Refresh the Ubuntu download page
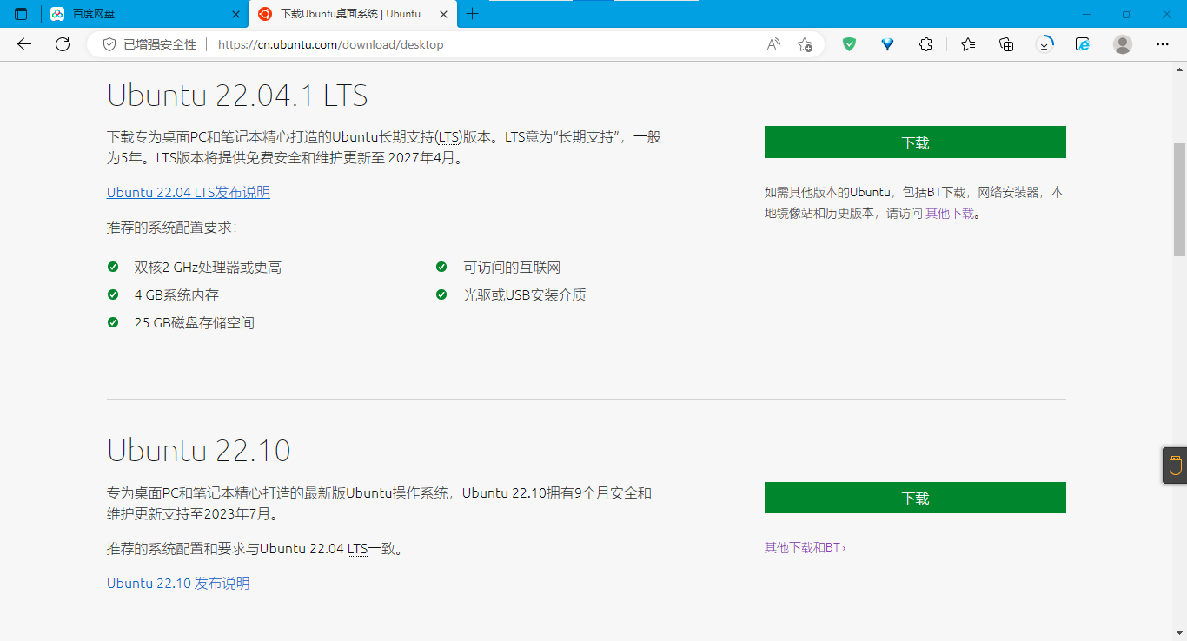 (63, 44)
